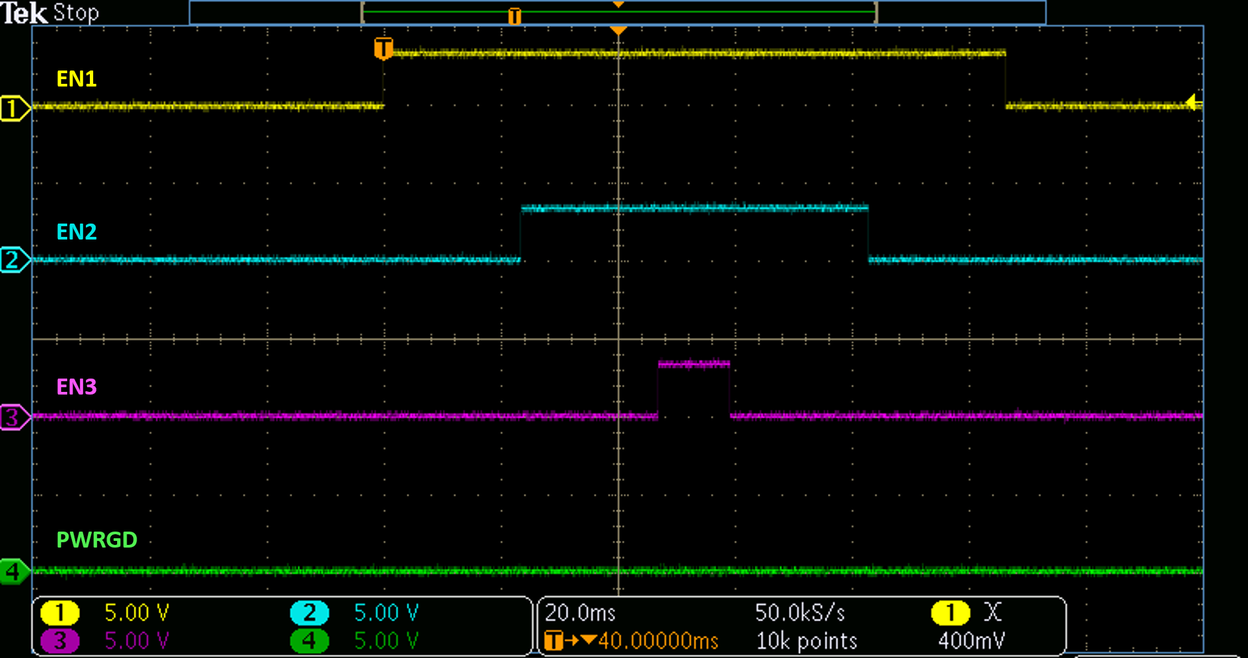Click the 400mV trigger level readout

coord(970,641)
